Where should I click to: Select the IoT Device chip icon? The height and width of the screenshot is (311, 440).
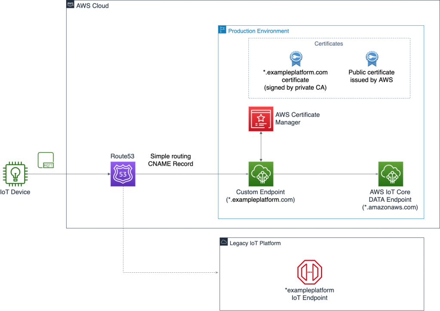pos(15,174)
